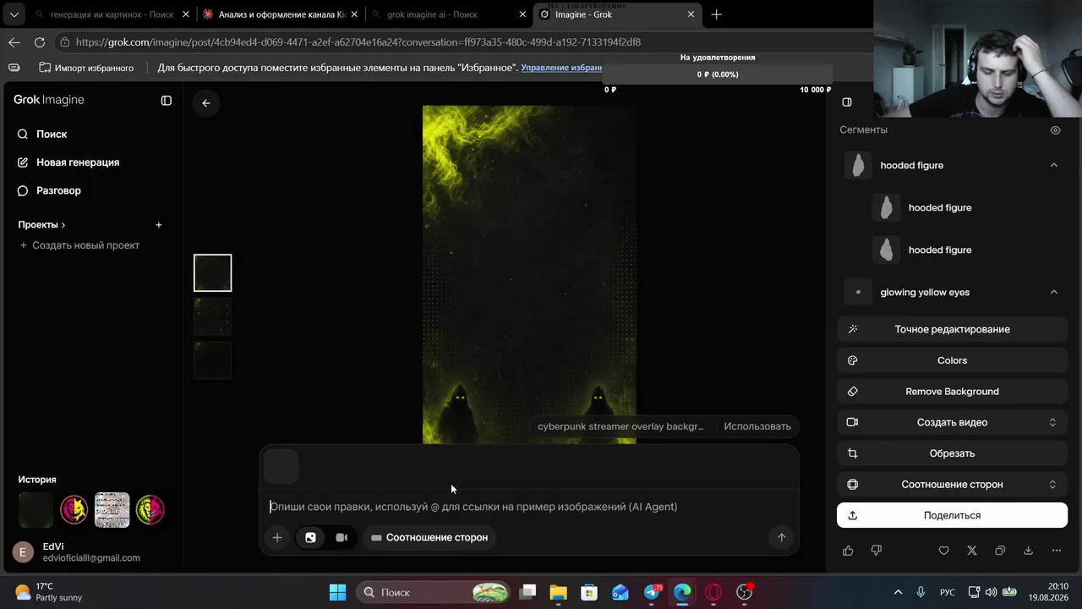Like the image with thumbs up
Image resolution: width=1082 pixels, height=609 pixels.
[848, 551]
